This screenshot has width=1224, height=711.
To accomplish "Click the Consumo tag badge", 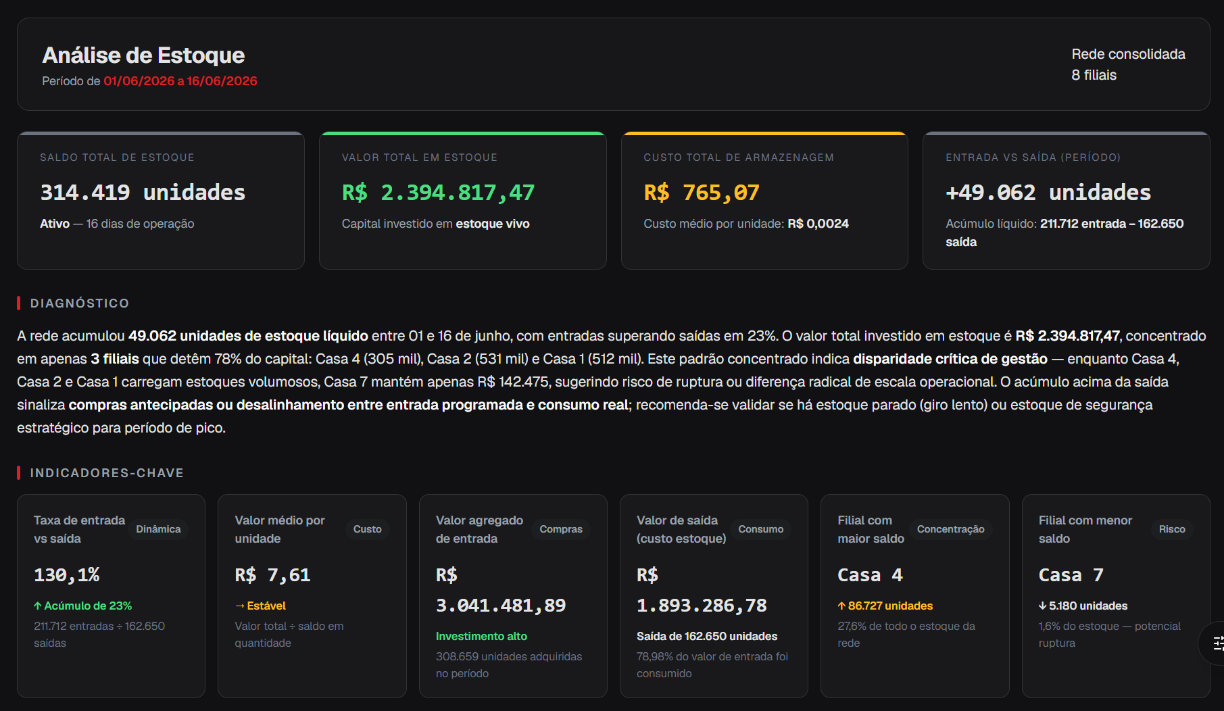I will 760,529.
